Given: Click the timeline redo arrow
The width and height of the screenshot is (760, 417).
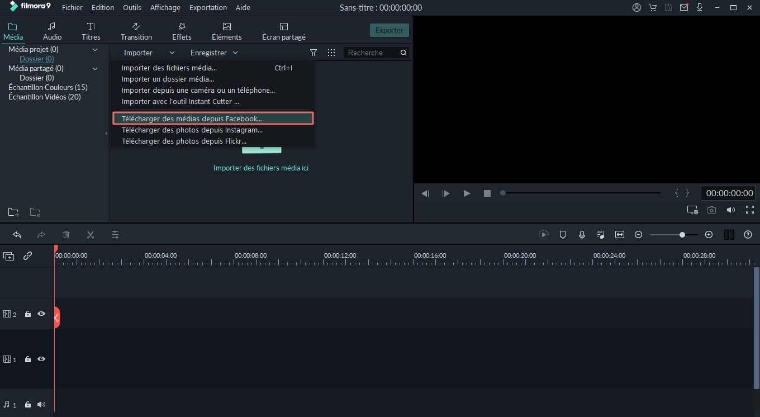Looking at the screenshot, I should 41,235.
